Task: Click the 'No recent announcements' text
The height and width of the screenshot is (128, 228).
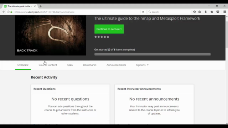Action: pos(154,99)
